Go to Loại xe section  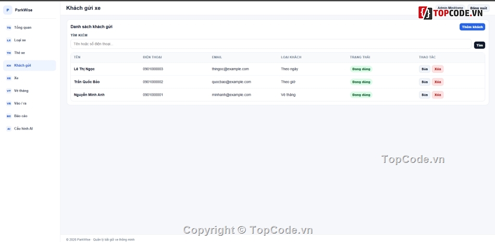[x=30, y=41]
